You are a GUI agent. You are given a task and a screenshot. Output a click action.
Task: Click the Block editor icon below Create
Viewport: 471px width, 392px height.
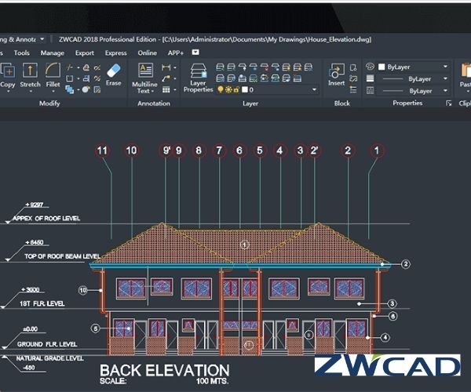(x=353, y=78)
